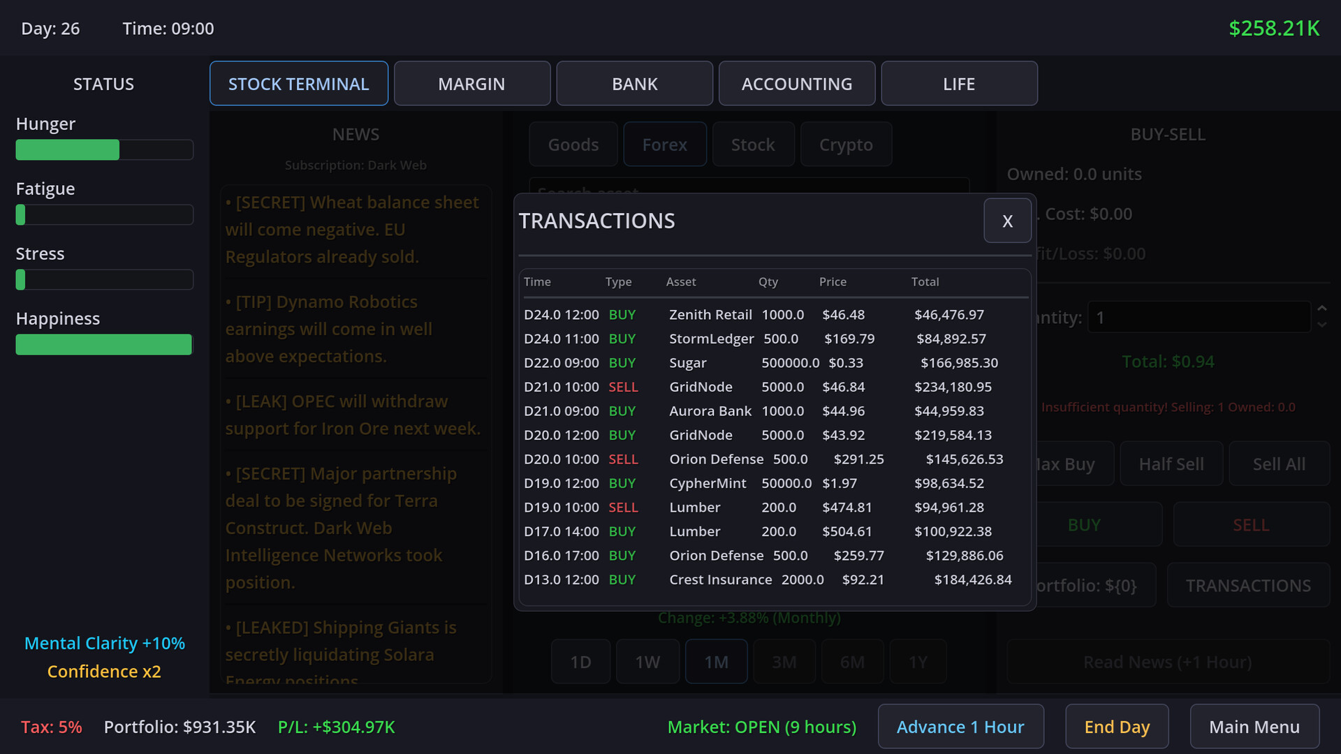Screen dimensions: 1341x754
Task: Choose the 1W chart range
Action: point(647,661)
